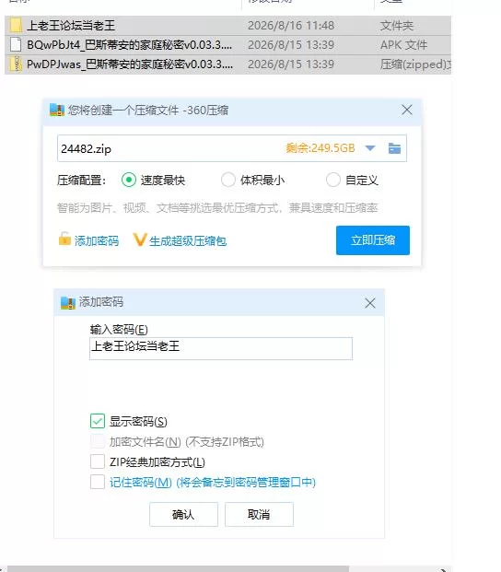Click the 360压缩 logo in the 添加密码 dialog title

pyautogui.click(x=68, y=302)
